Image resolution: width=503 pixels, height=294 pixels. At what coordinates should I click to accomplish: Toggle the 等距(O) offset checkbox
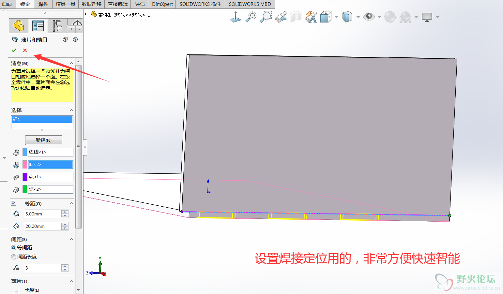pos(14,203)
